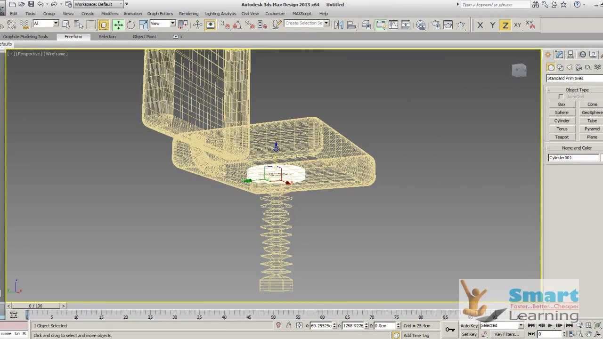Toggle Window/Crossing selection mode
603x339 pixels.
pos(104,25)
